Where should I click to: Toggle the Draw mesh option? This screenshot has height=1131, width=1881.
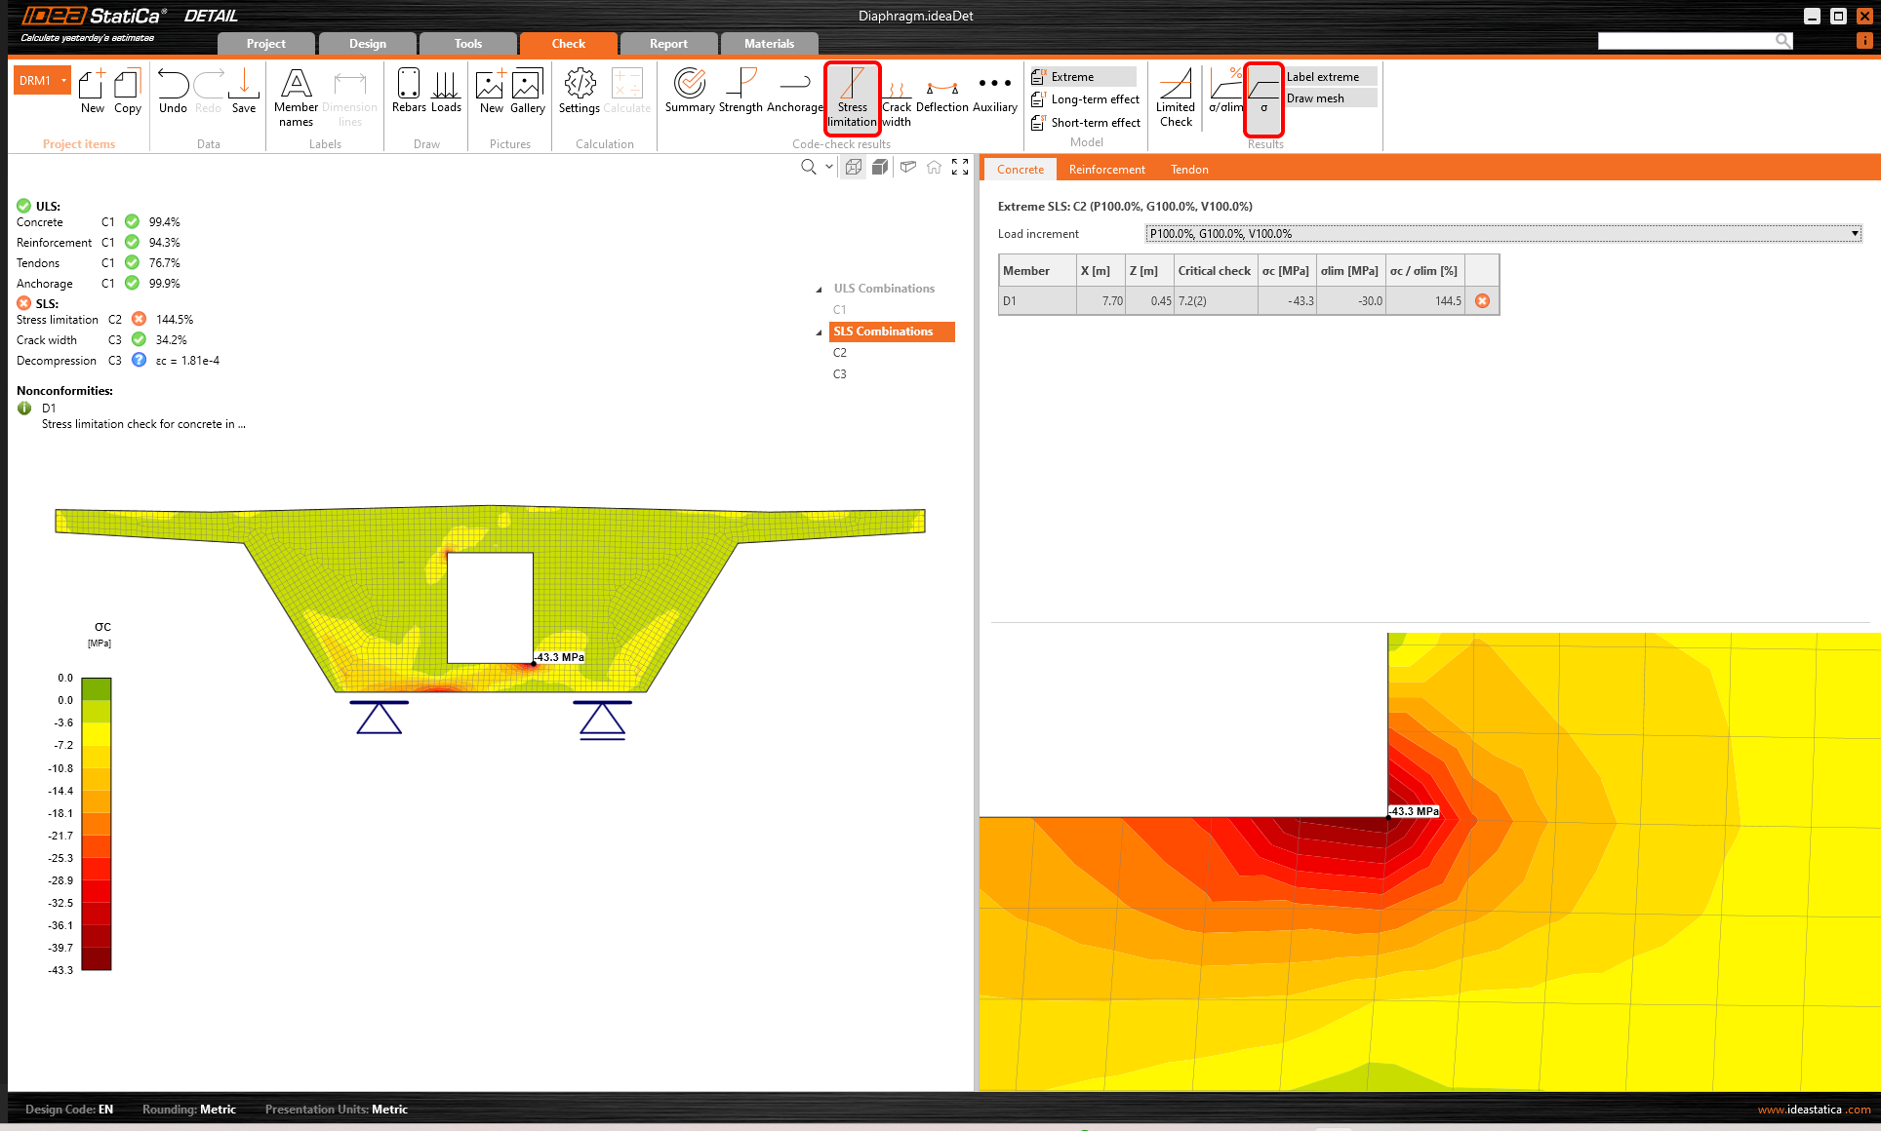[1315, 98]
